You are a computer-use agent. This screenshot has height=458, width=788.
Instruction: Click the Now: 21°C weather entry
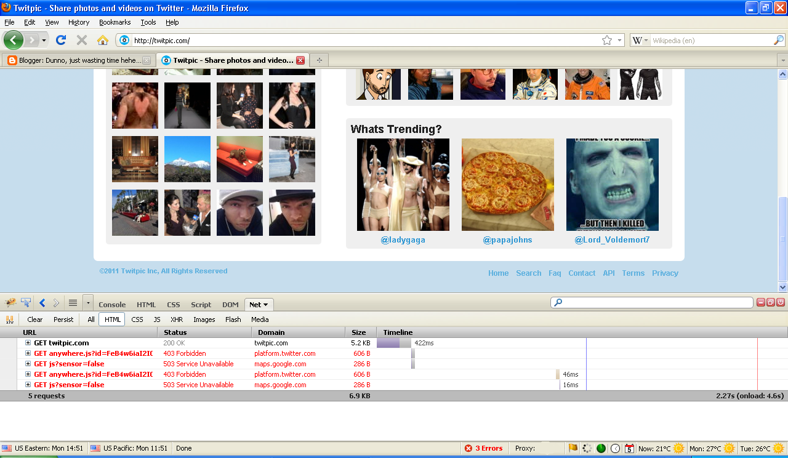(x=661, y=448)
